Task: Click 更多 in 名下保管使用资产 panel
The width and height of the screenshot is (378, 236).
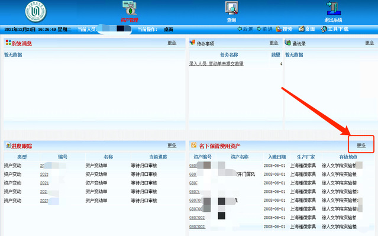Action: pos(361,146)
